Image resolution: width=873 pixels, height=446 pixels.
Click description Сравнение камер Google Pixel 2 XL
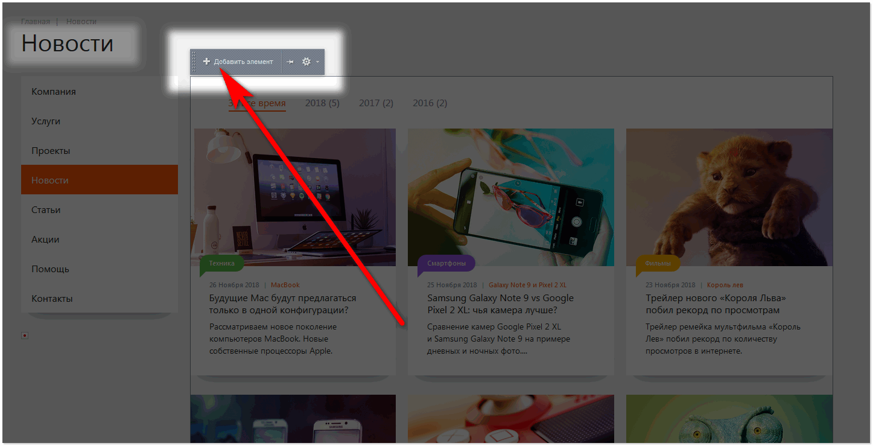coord(498,339)
